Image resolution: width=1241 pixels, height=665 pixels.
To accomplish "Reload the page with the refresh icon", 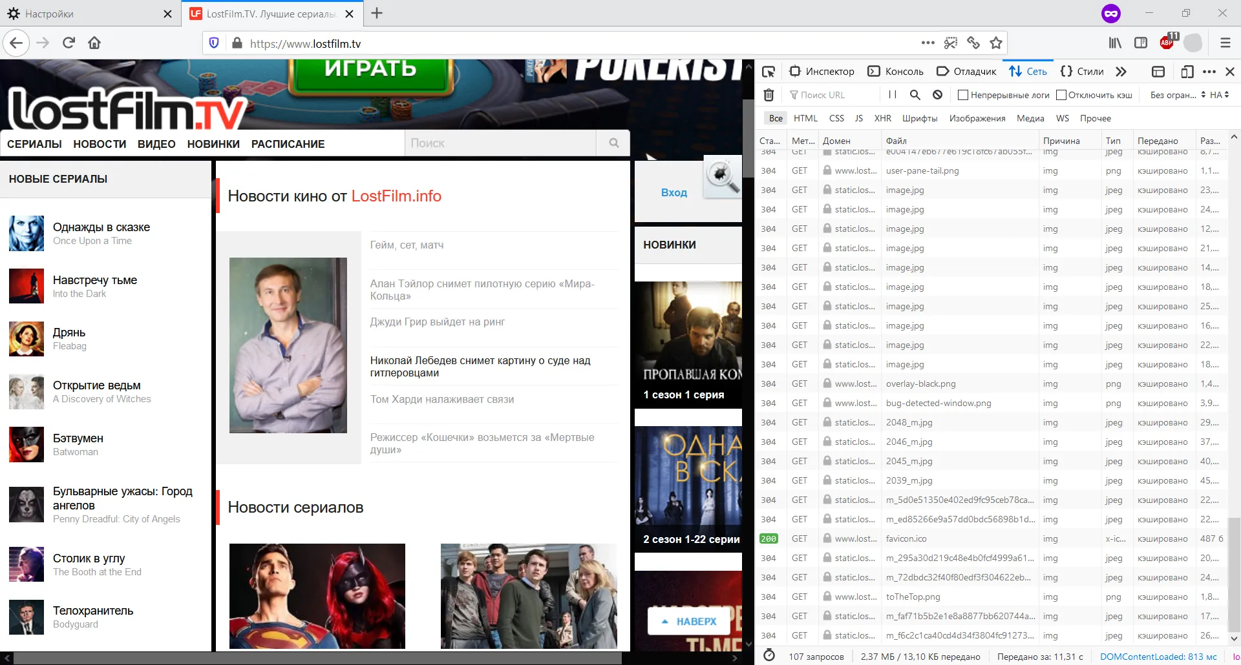I will (69, 43).
